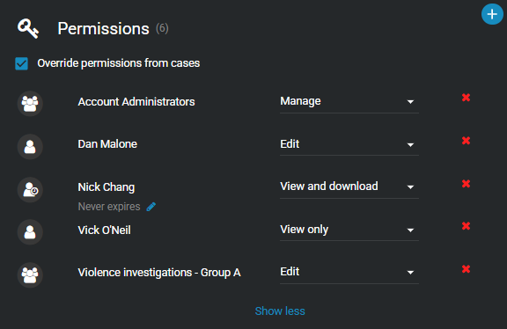507x329 pixels.
Task: Open Vick O'Neil's View only dropdown
Action: [x=349, y=230]
